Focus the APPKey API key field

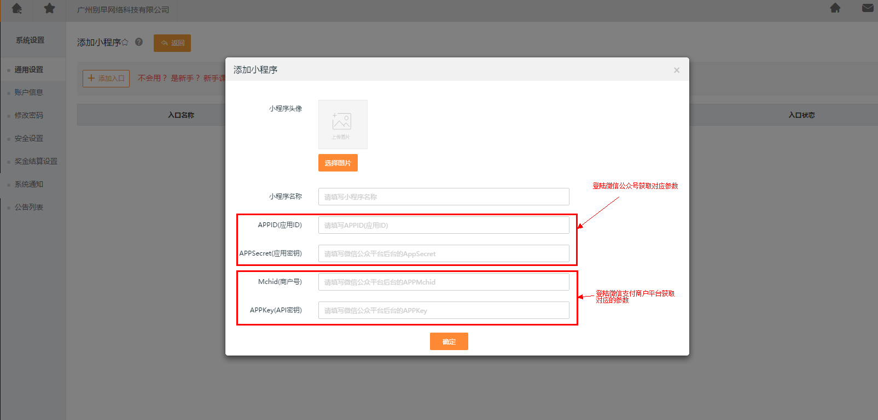443,310
